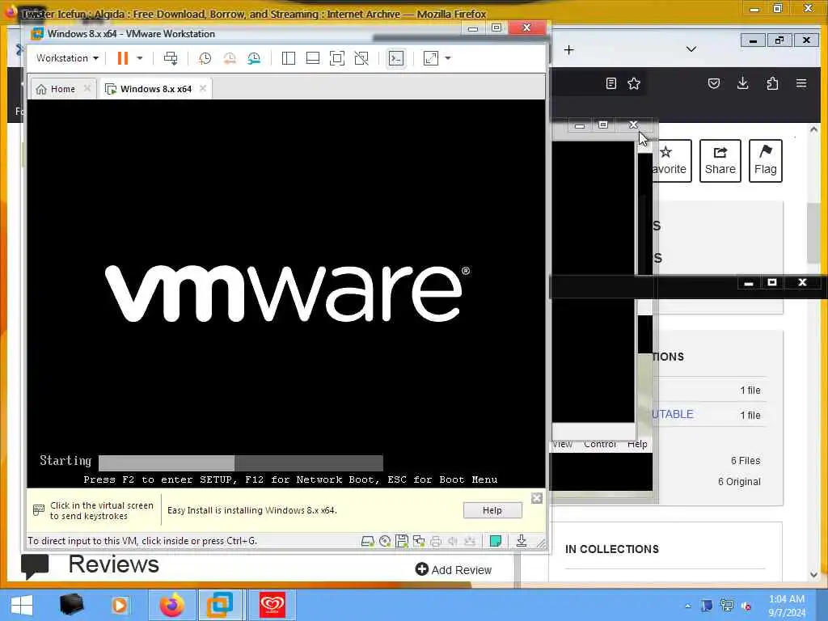Open the stretch display dropdown arrow
Viewport: 828px width, 621px height.
[448, 58]
